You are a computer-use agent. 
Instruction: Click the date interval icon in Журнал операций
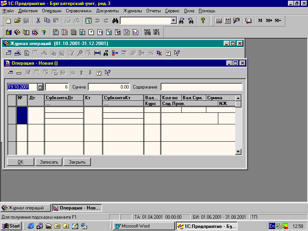[x=97, y=53]
